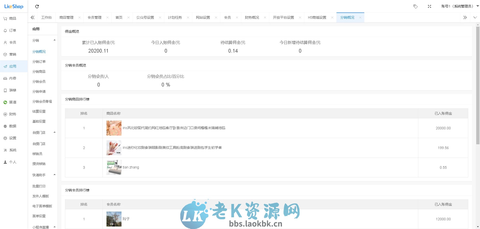Open the H5商城设置 tab

[317, 17]
